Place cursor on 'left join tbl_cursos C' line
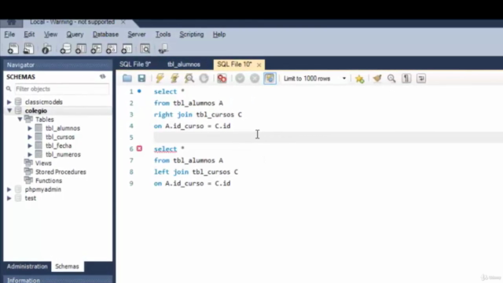503x283 pixels. 196,172
